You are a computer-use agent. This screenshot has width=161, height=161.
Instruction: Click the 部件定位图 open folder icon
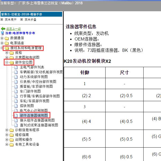click(x=12, y=63)
